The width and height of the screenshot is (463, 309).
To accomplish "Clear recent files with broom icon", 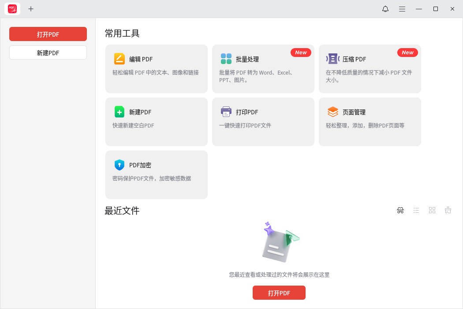I will [448, 210].
